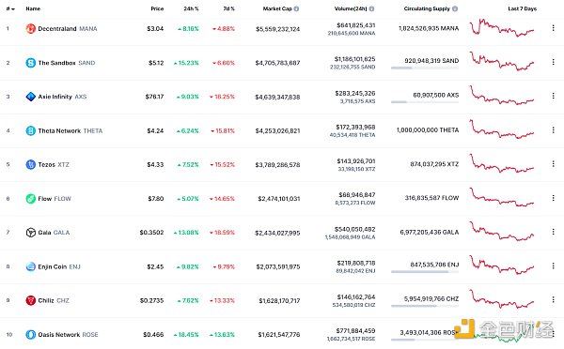
Task: Click the Chiliz coin logo
Action: pyautogui.click(x=31, y=300)
